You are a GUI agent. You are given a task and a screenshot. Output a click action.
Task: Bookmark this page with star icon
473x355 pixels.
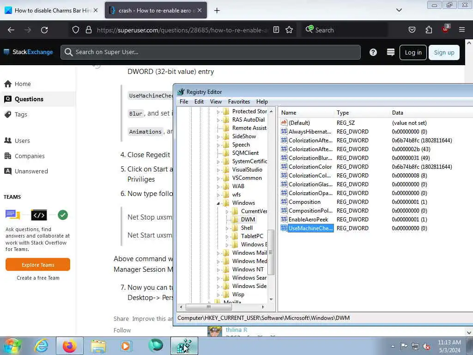289,30
